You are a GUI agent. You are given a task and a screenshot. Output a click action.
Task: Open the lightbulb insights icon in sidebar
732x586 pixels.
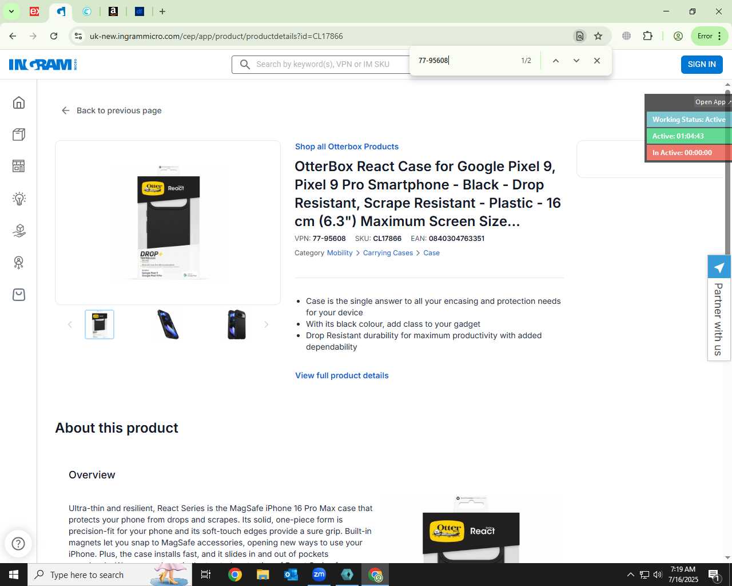[x=19, y=199]
